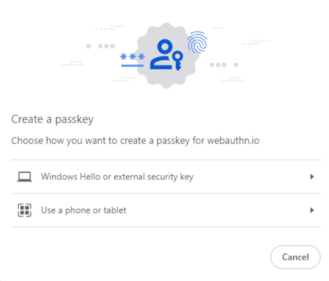Click the webauthn.io text in description
Screen dimensions: 329x281
click(x=233, y=140)
